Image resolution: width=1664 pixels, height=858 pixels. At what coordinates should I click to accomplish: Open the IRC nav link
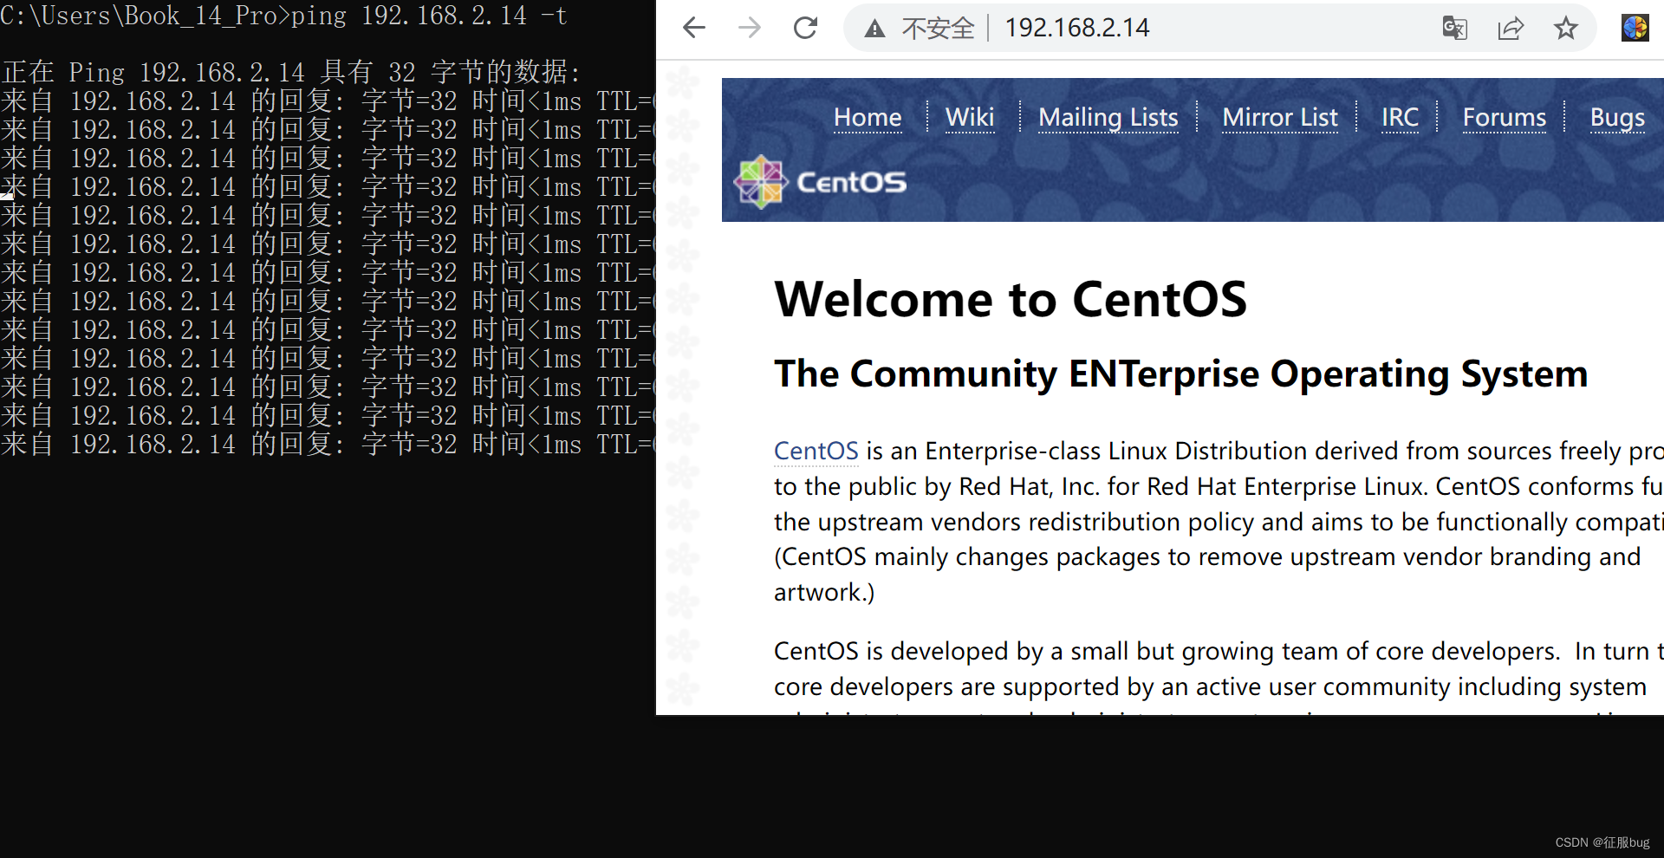click(1400, 118)
